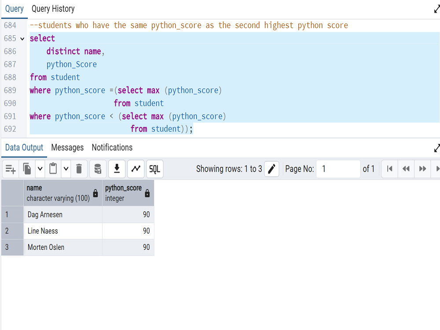The image size is (440, 330).
Task: Click the Download results icon
Action: point(117,169)
